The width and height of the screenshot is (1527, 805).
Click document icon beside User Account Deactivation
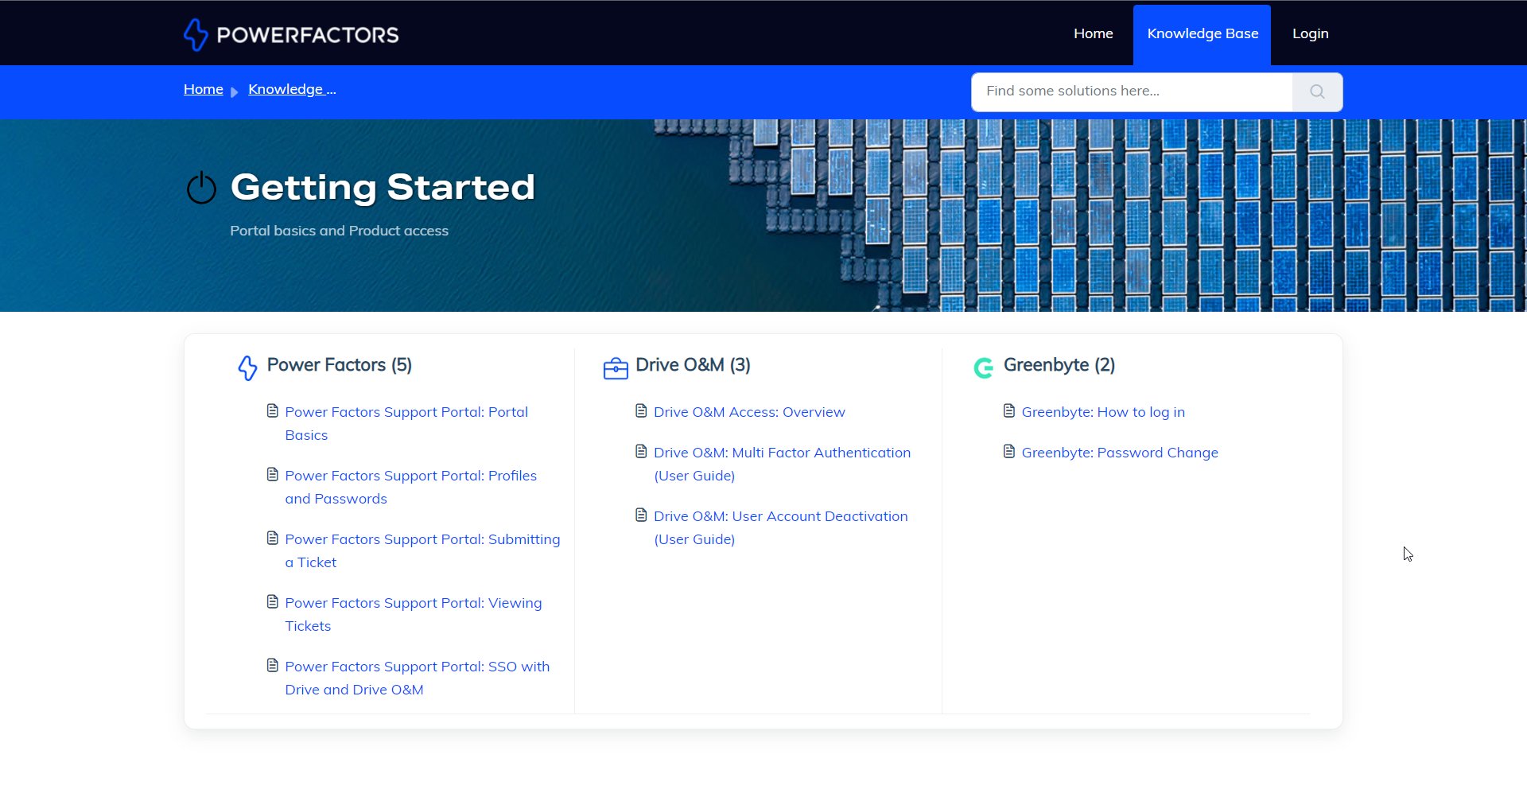pyautogui.click(x=641, y=515)
